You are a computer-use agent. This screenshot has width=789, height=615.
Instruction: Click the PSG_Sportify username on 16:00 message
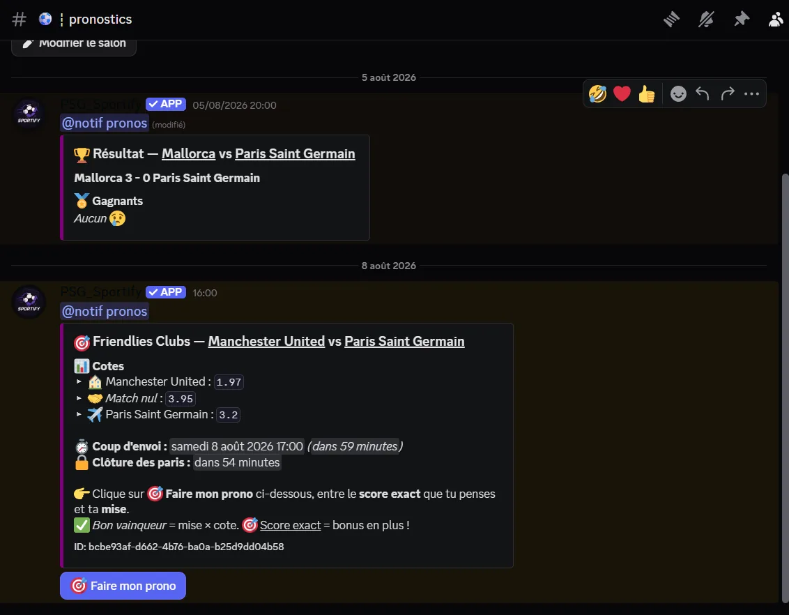(100, 292)
